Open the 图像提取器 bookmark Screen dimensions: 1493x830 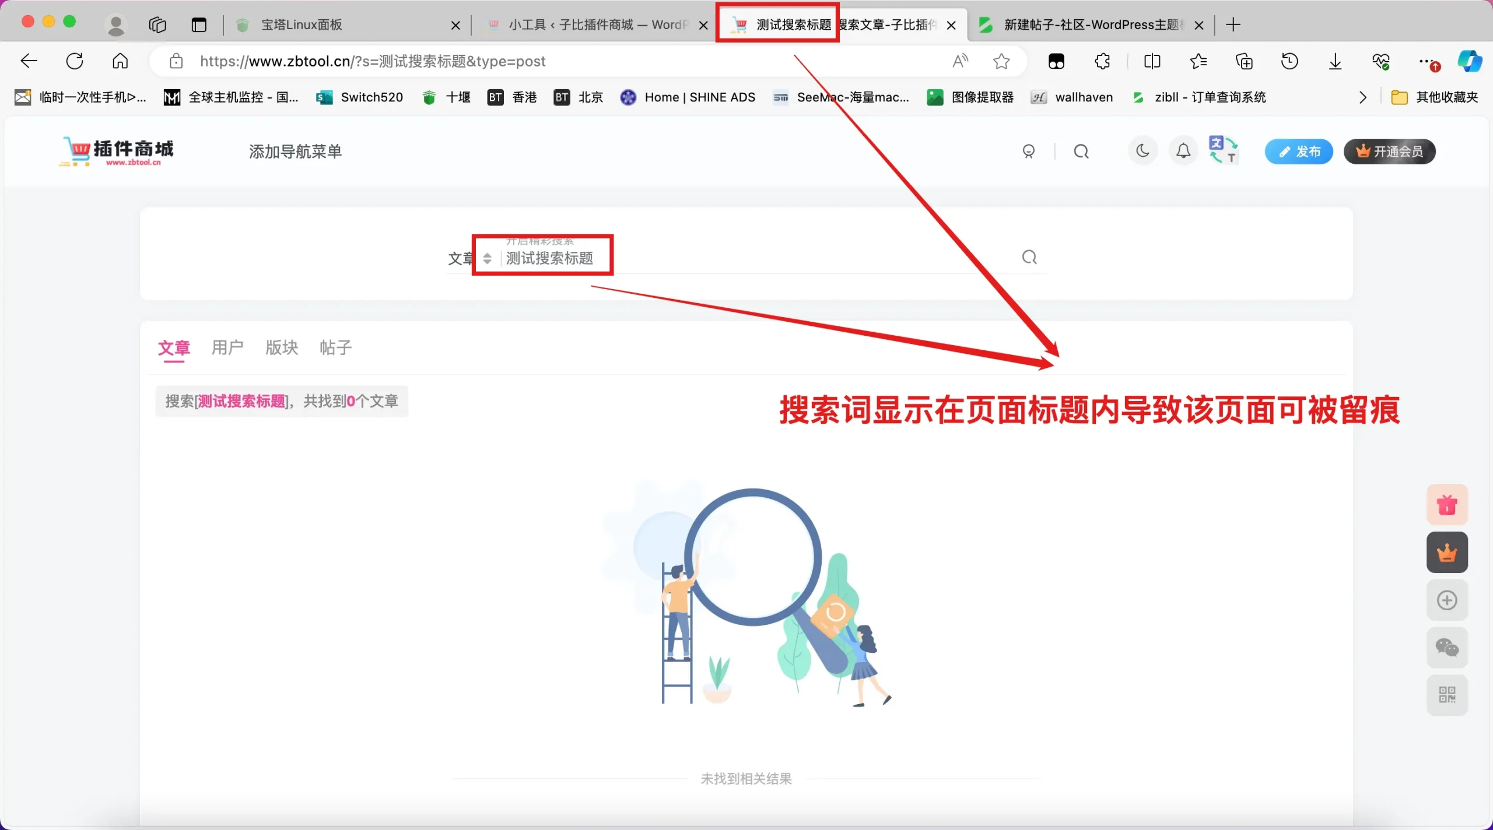970,97
